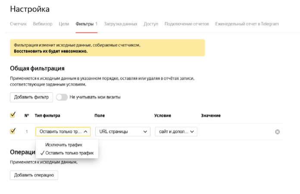This screenshot has width=300, height=194.
Task: Open the 'сайт и допол...' condition dropdown
Action: coord(176,132)
